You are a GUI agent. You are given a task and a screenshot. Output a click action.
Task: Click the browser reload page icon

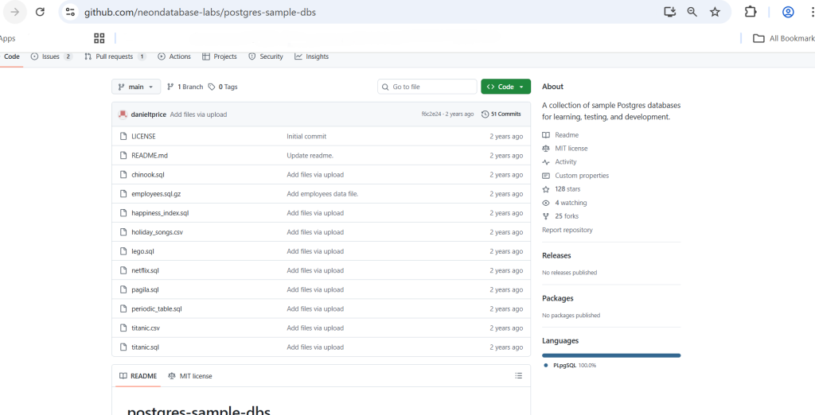click(40, 12)
